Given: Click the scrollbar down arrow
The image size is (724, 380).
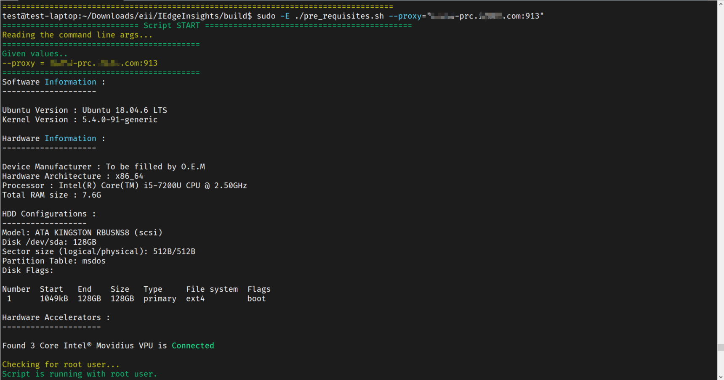Looking at the screenshot, I should coord(721,377).
